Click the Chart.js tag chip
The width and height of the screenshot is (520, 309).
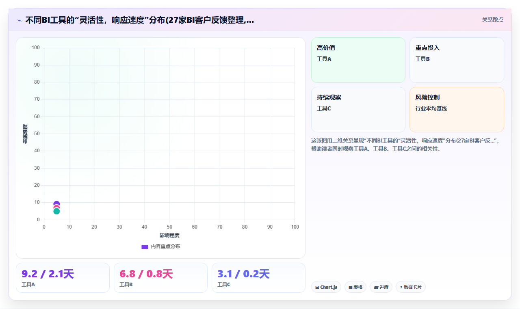[326, 287]
